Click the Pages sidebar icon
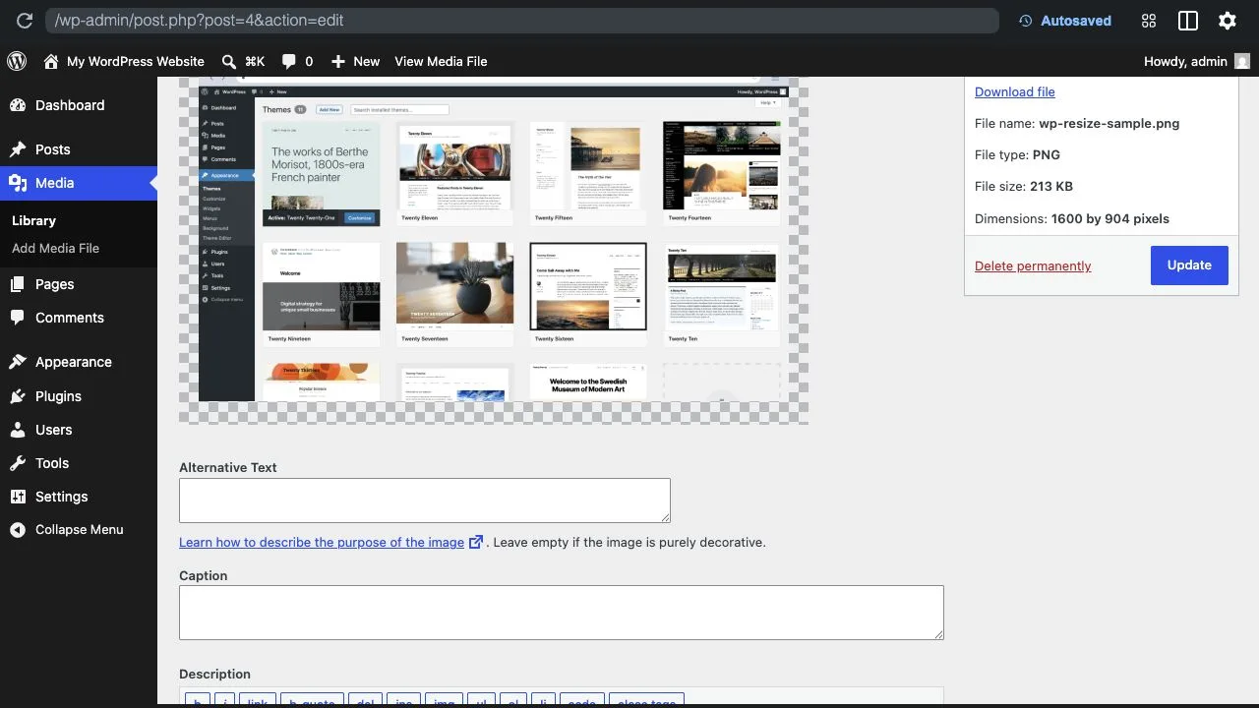This screenshot has width=1259, height=708. tap(18, 284)
